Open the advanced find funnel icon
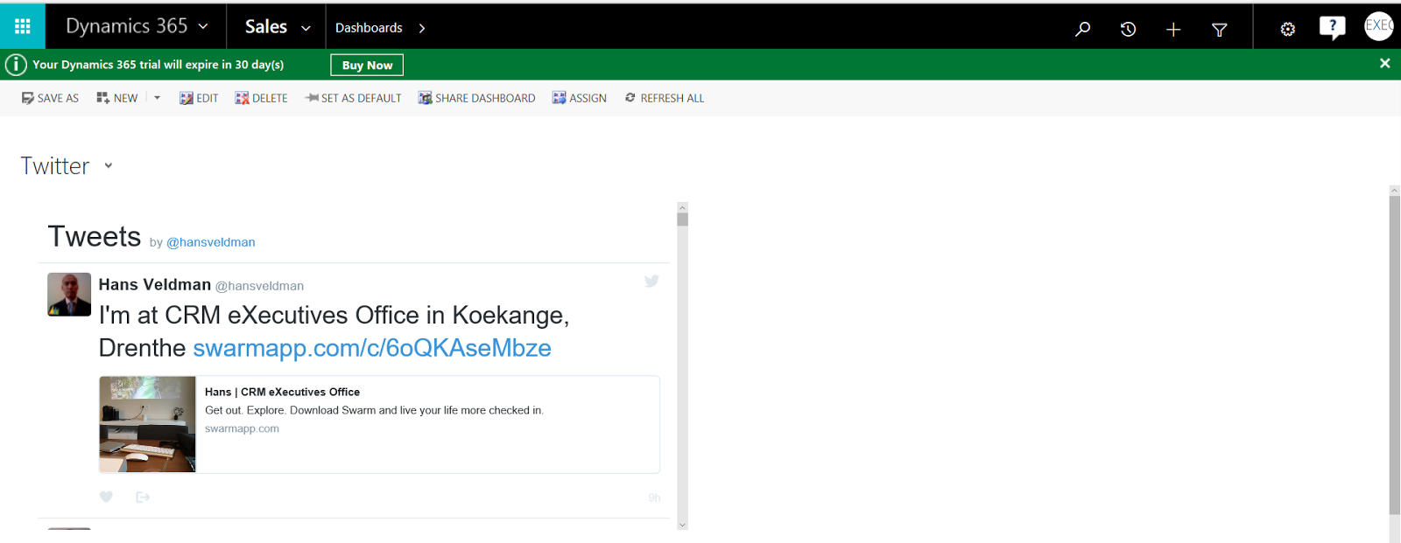1401x543 pixels. [1219, 30]
